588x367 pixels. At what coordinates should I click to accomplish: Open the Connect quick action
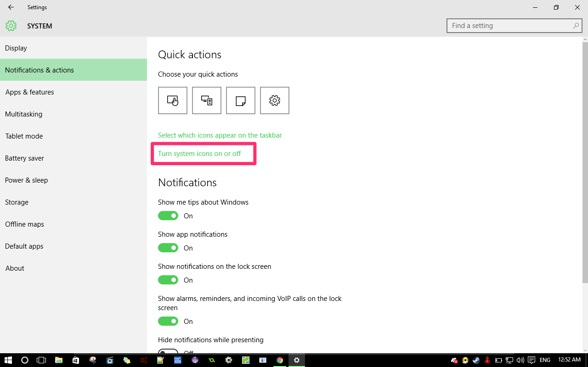pos(206,100)
